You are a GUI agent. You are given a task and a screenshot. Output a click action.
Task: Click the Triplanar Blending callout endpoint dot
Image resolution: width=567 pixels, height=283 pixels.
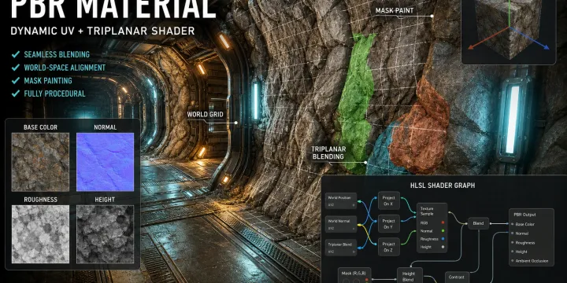365,164
